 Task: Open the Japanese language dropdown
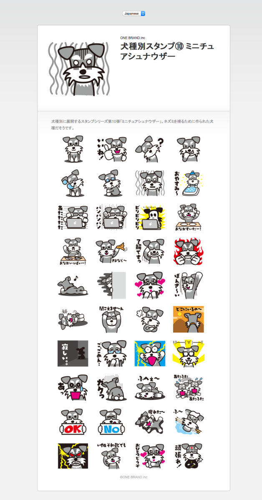pyautogui.click(x=134, y=13)
